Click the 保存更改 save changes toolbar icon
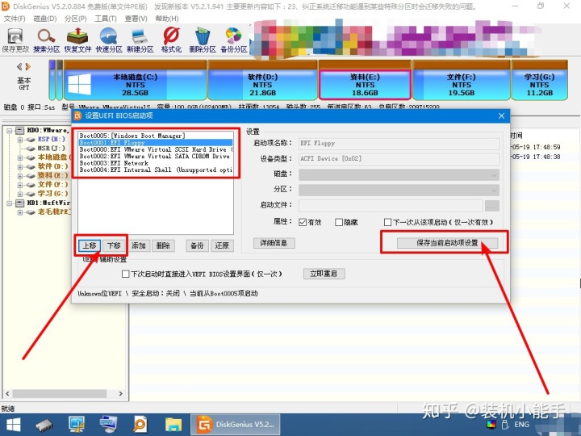Image resolution: width=581 pixels, height=436 pixels. [15, 40]
